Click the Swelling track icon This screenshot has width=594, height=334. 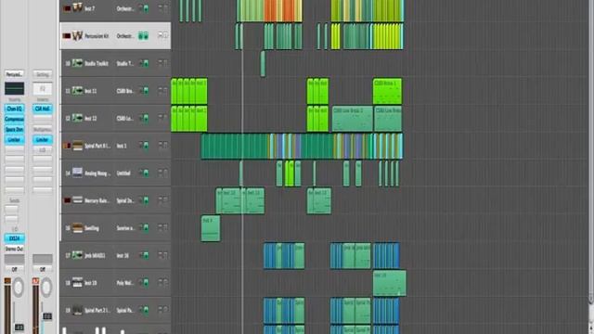click(x=77, y=227)
